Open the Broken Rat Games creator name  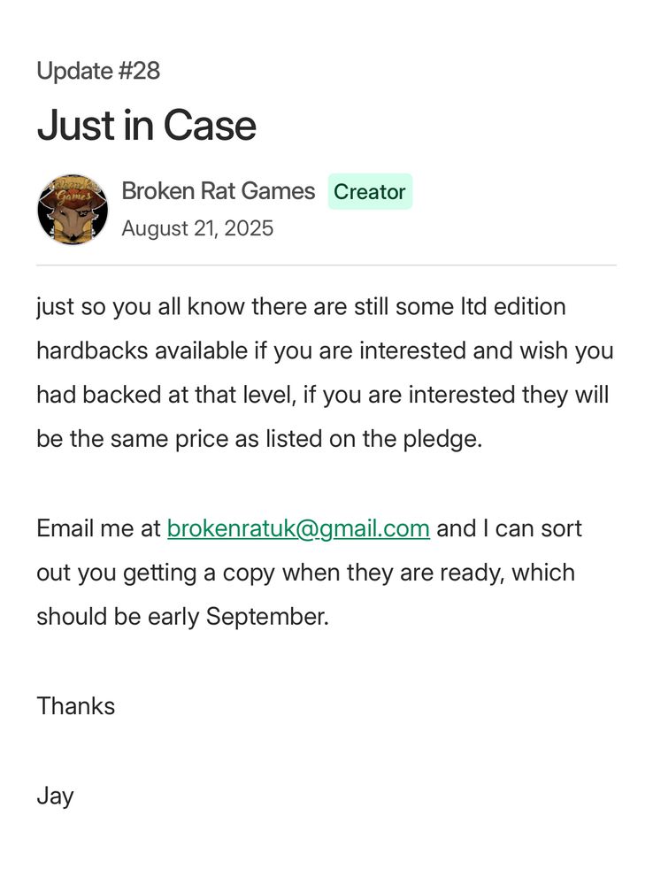[x=218, y=191]
